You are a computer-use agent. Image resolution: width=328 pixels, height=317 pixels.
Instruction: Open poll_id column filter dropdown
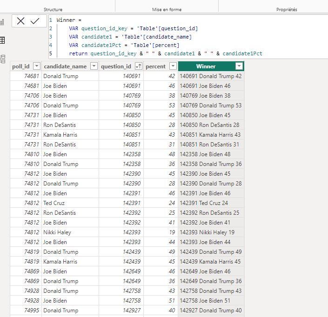pyautogui.click(x=37, y=66)
